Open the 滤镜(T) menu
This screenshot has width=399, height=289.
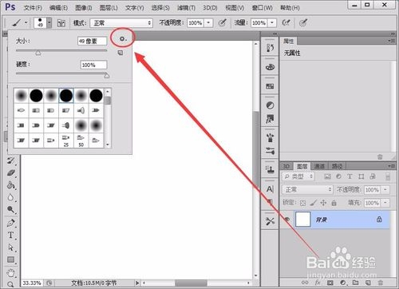point(186,8)
